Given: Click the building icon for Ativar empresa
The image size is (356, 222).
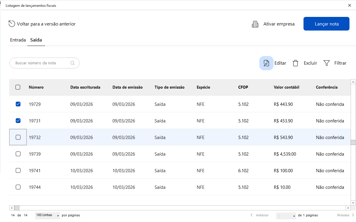Looking at the screenshot, I should click(255, 24).
